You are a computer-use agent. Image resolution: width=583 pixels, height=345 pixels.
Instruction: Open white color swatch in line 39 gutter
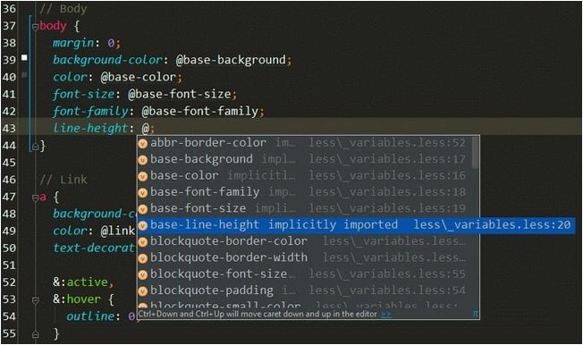pyautogui.click(x=24, y=57)
